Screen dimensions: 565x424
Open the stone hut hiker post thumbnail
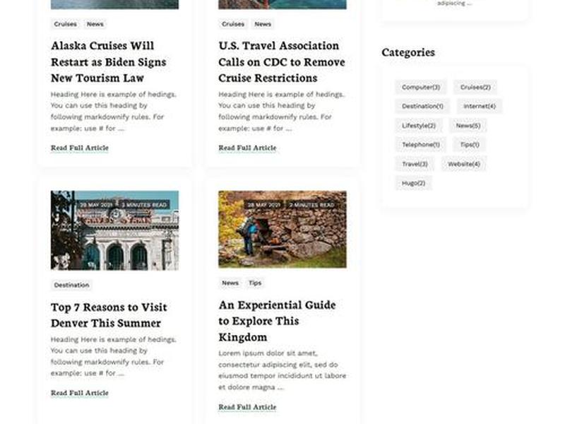click(x=282, y=229)
